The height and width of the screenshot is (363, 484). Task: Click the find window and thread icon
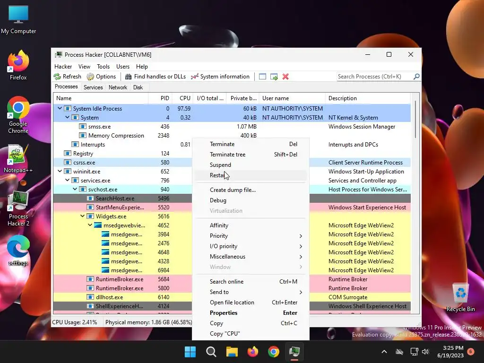274,77
